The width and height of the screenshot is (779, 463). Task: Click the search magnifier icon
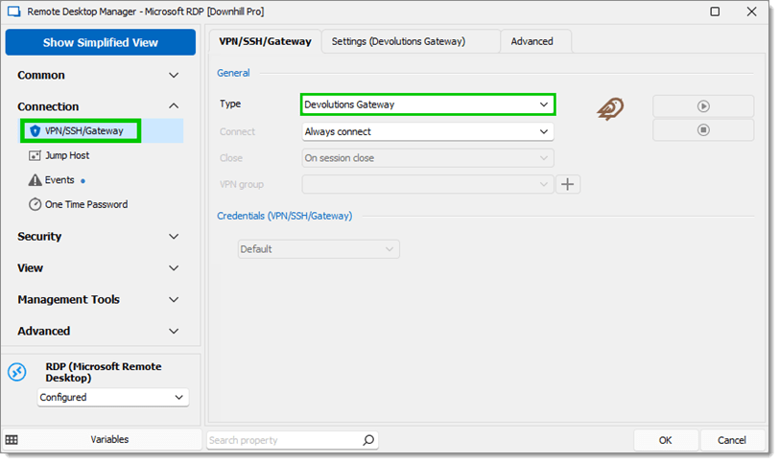click(x=368, y=440)
